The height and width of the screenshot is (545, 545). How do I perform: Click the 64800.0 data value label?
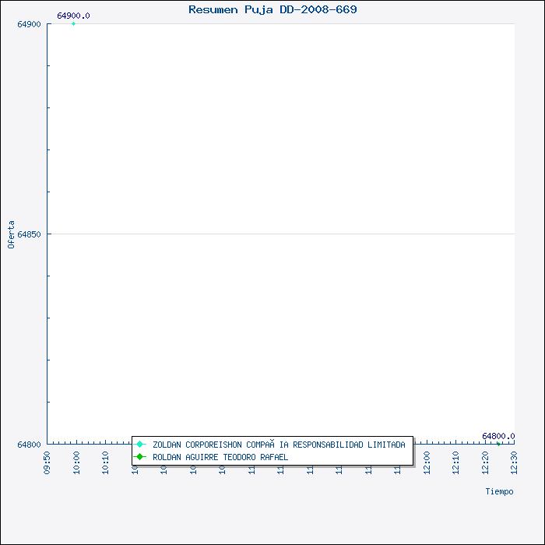[x=498, y=436]
